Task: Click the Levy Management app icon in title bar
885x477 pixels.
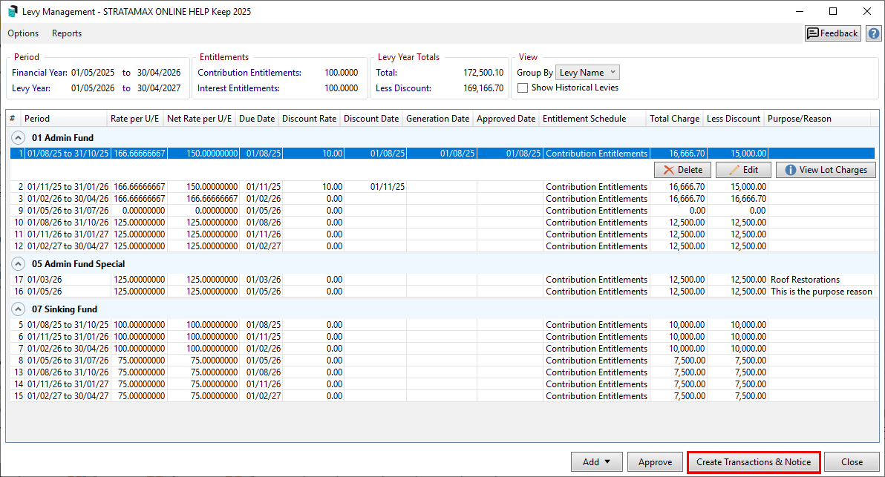Action: [x=13, y=11]
